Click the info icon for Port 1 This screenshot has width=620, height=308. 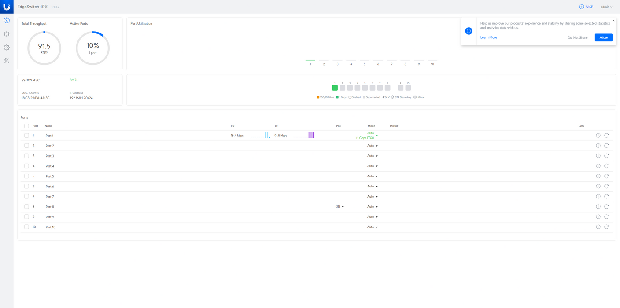tap(598, 136)
